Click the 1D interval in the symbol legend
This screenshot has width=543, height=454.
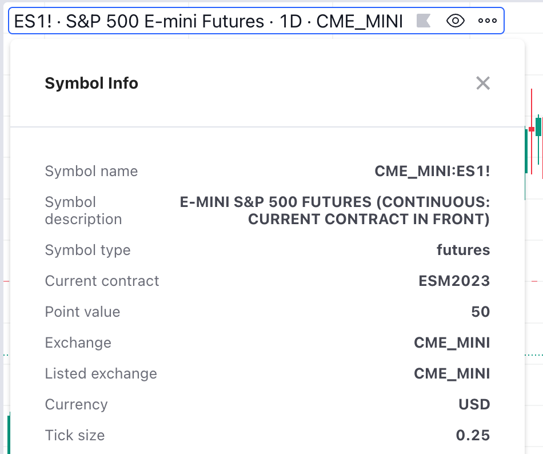pyautogui.click(x=292, y=22)
